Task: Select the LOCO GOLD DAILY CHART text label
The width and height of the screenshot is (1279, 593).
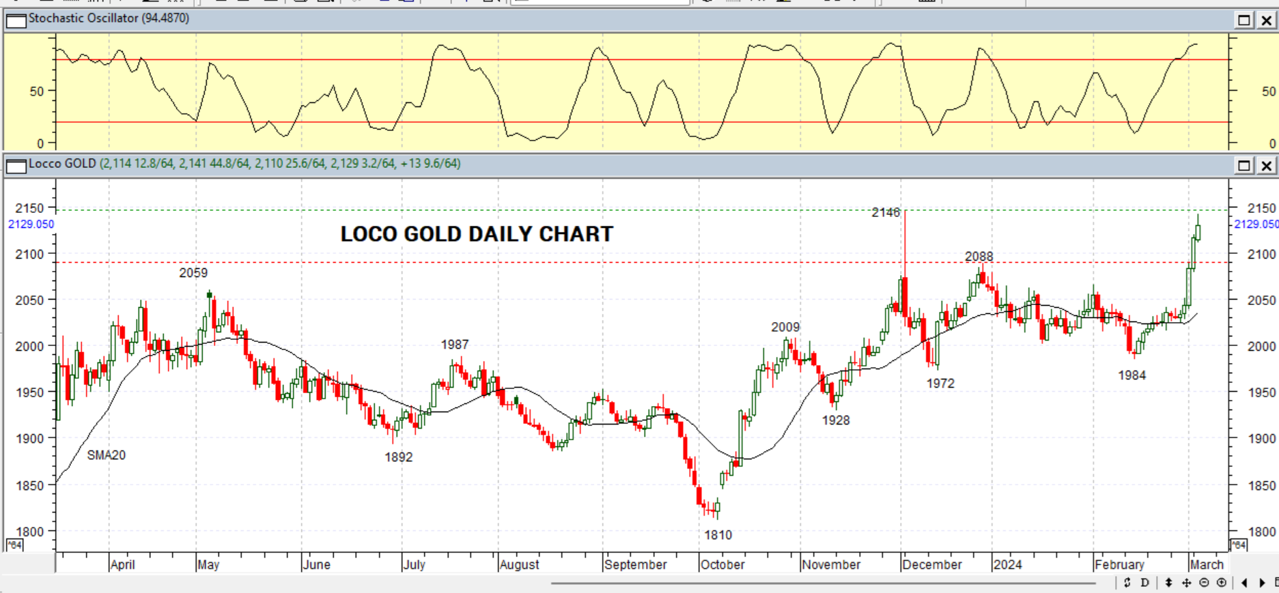Action: [477, 234]
